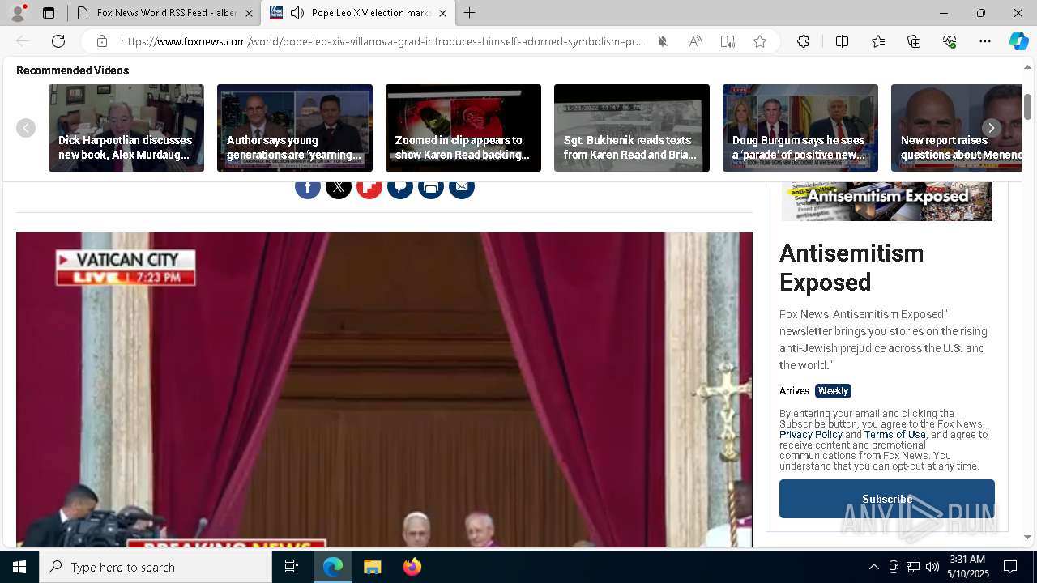
Task: Close the Pope Leo XIV election tab
Action: 442,13
